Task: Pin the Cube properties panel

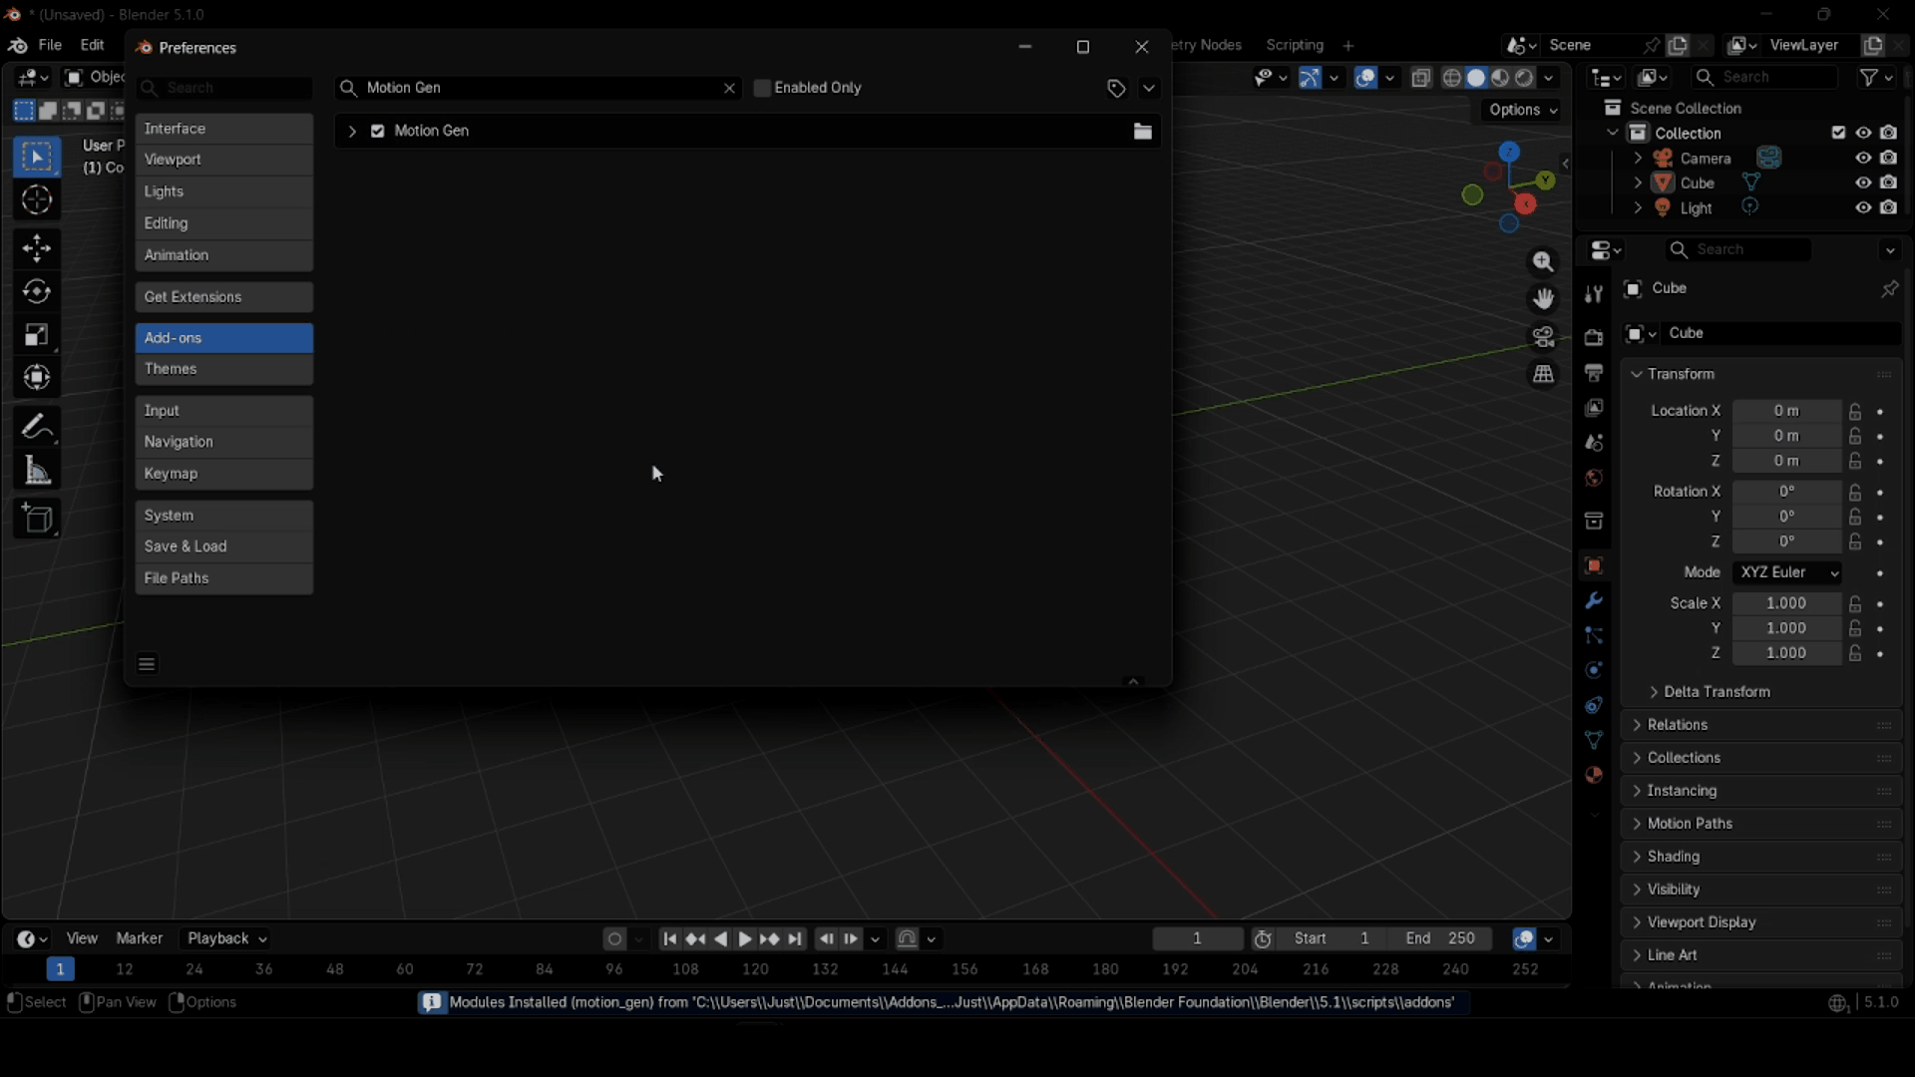Action: tap(1889, 289)
